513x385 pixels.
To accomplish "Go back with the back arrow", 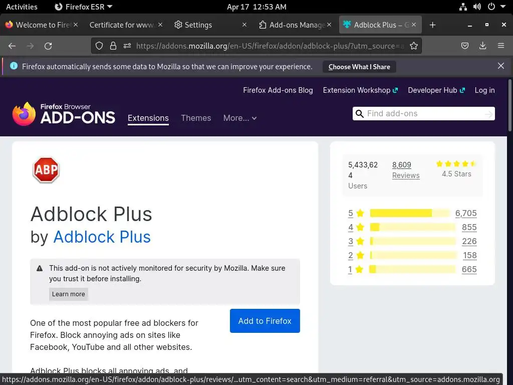I will (x=12, y=46).
